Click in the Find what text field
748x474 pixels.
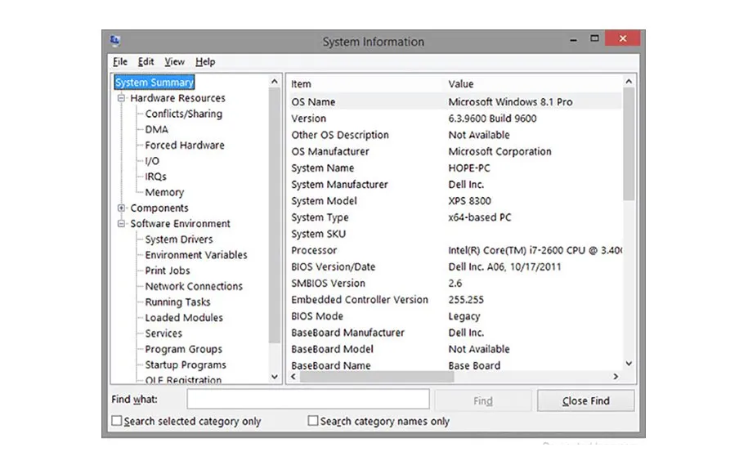[x=307, y=400]
